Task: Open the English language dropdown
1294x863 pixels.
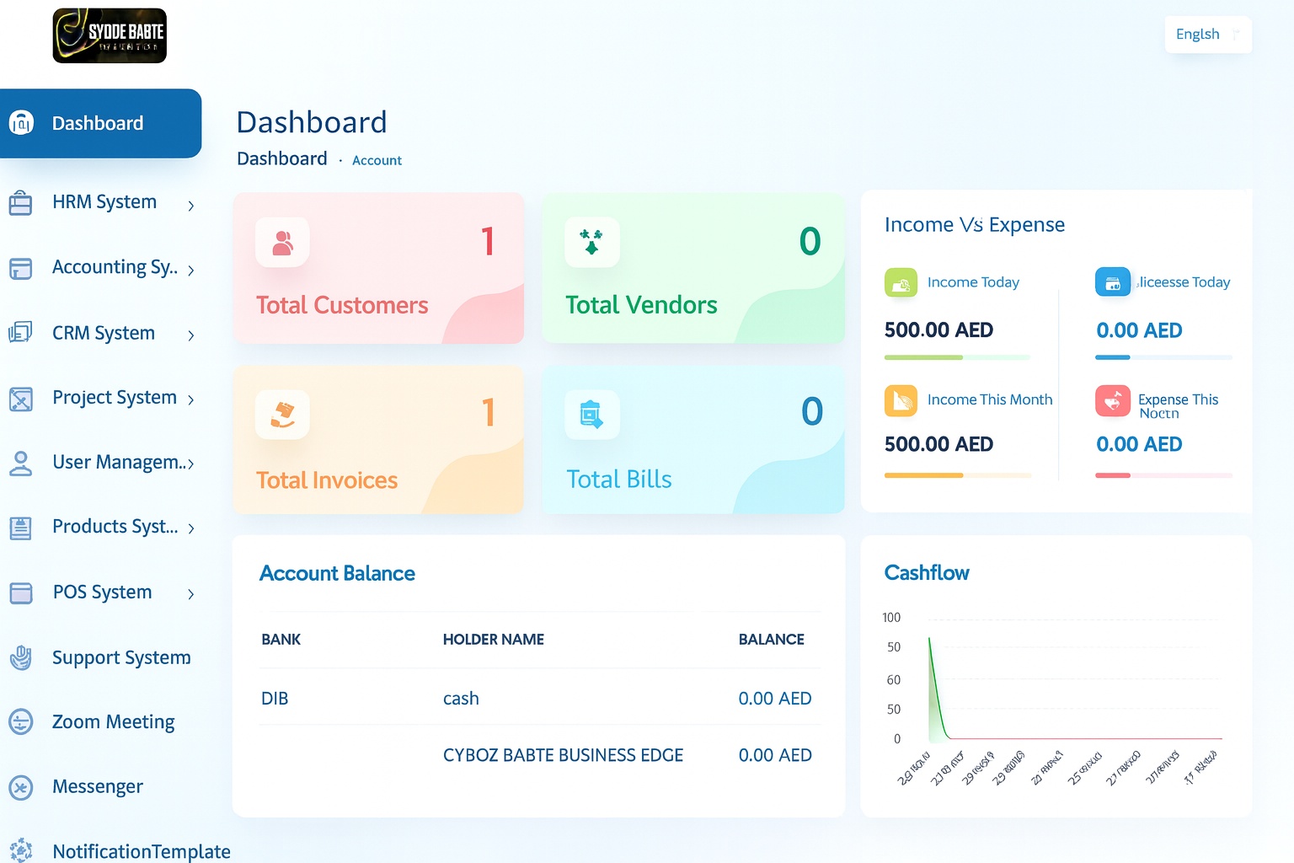Action: (x=1207, y=35)
